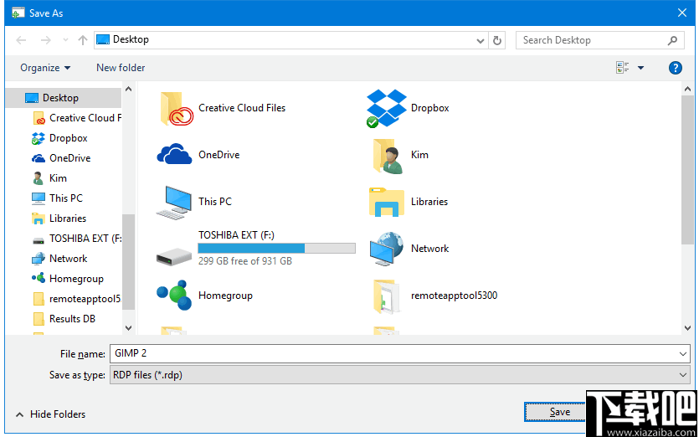This screenshot has height=437, width=699.
Task: Select This PC in the navigation pane
Action: click(57, 198)
